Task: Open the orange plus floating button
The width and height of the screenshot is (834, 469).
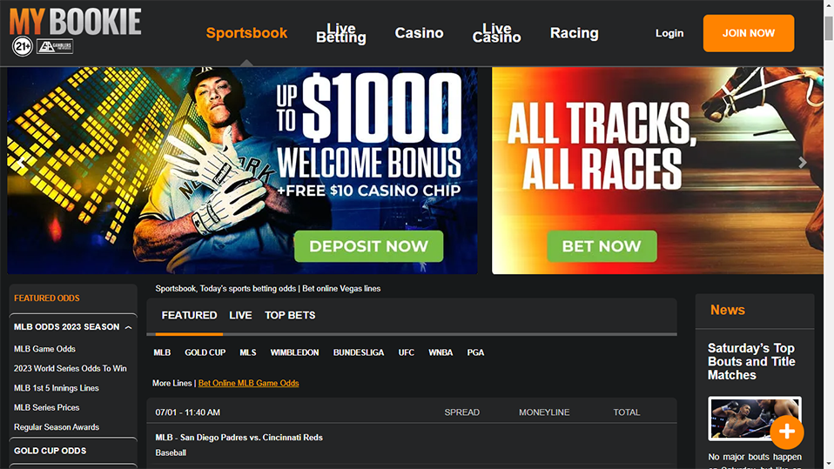Action: tap(787, 432)
